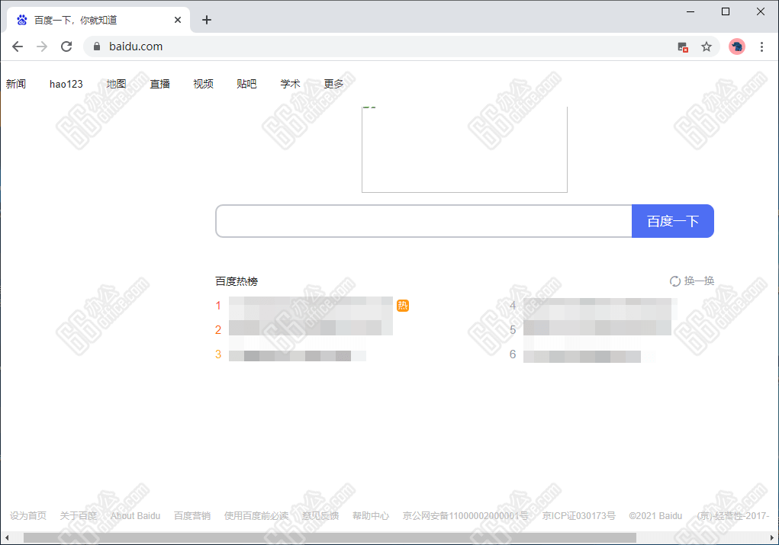
Task: Open the 学术 link
Action: 290,84
